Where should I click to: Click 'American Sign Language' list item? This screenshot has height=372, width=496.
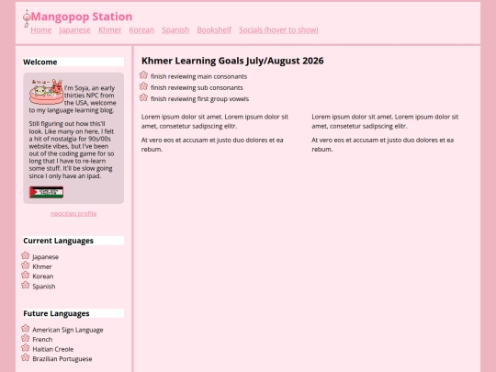pyautogui.click(x=68, y=330)
